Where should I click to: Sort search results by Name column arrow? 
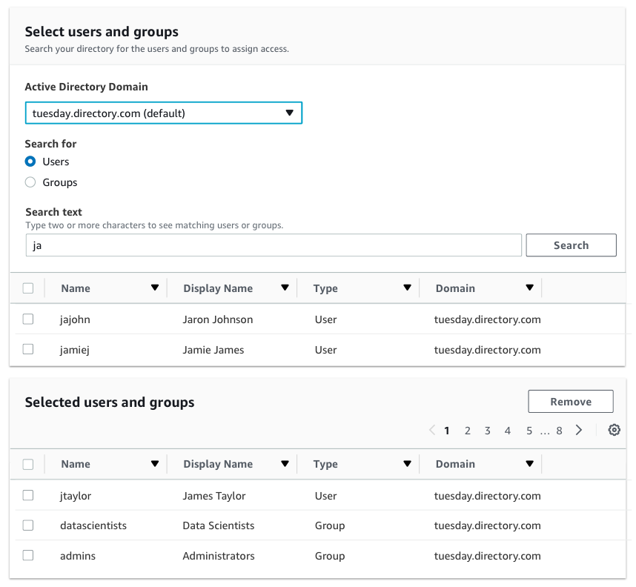coord(155,288)
